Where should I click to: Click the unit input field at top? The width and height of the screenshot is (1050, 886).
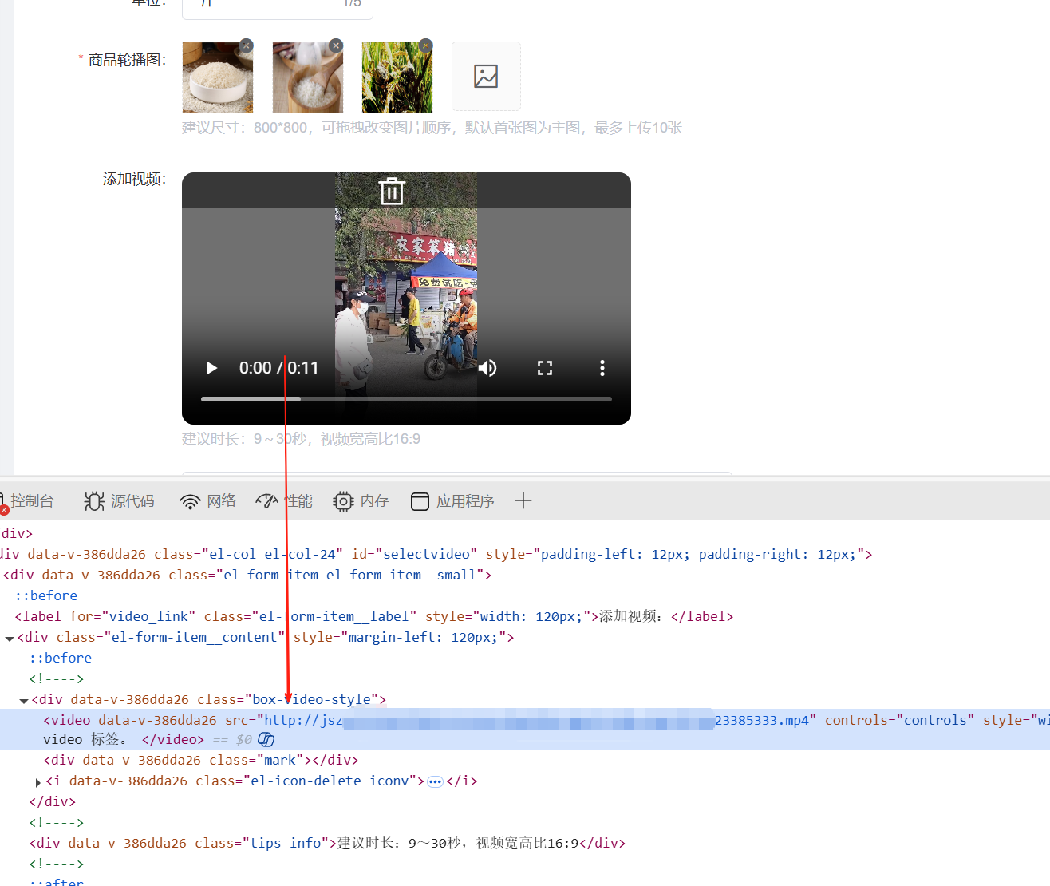[x=278, y=7]
